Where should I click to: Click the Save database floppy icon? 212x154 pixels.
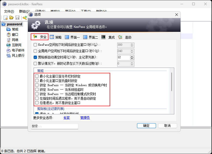17,18
